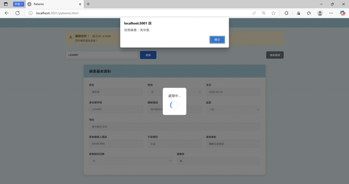The image size is (349, 184).
Task: Open the 血型 blood type dropdown
Action: pyautogui.click(x=233, y=109)
